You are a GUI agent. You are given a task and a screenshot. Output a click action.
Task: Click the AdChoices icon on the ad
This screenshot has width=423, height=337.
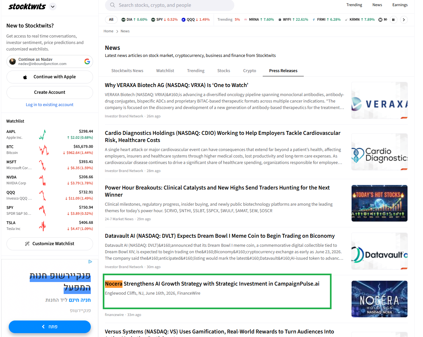pyautogui.click(x=90, y=262)
